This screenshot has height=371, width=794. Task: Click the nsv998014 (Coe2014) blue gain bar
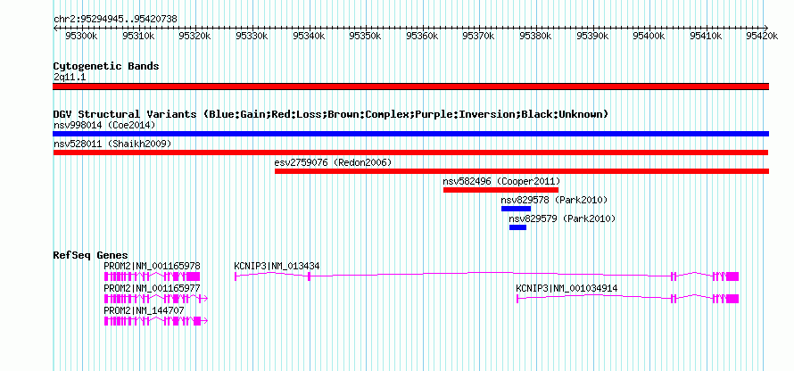point(410,134)
